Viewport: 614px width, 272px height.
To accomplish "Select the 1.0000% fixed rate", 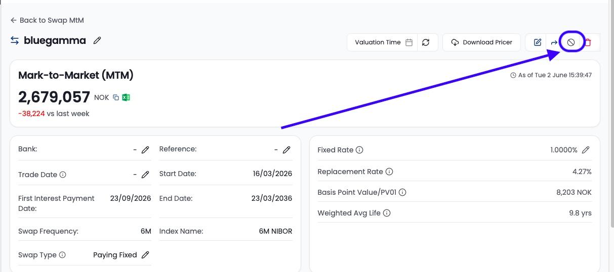I will click(x=564, y=150).
